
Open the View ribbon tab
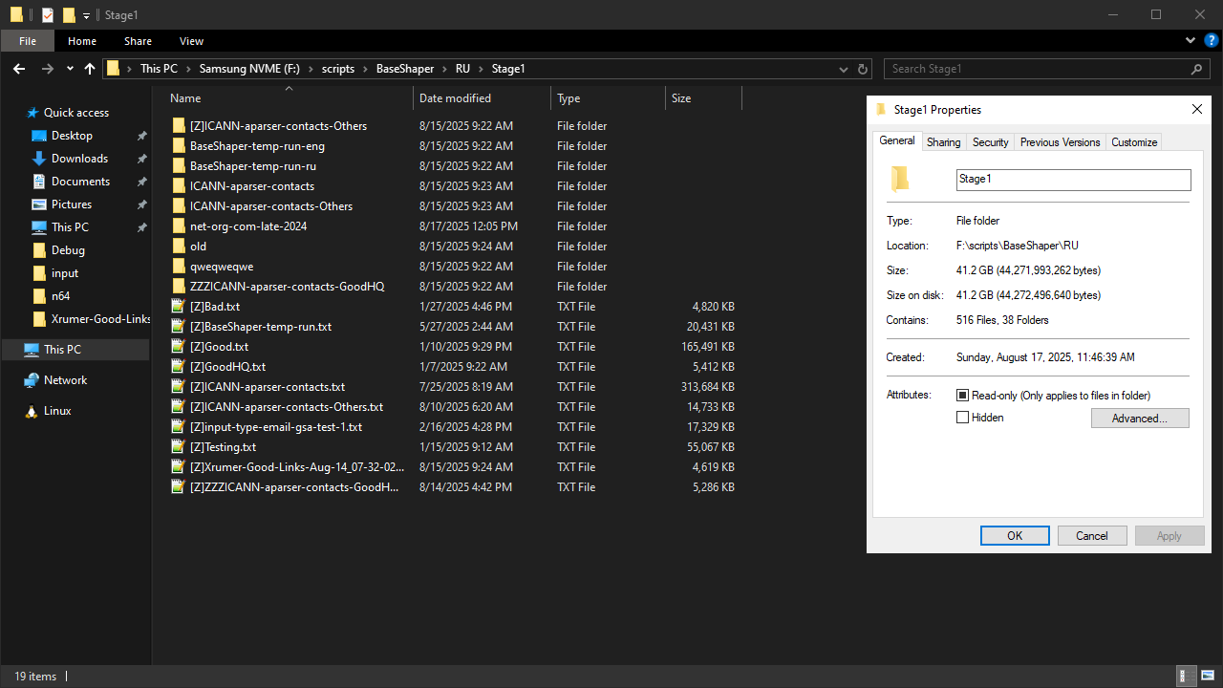coord(191,41)
